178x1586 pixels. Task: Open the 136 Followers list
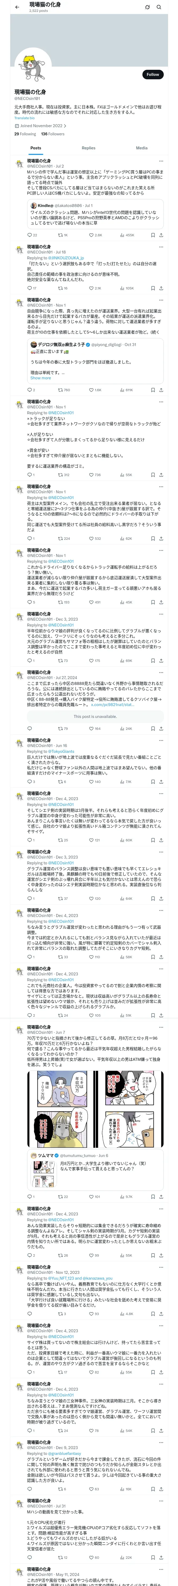click(53, 133)
